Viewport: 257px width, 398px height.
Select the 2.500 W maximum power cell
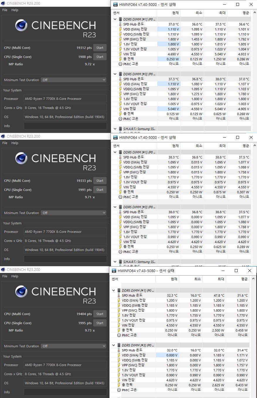point(214,330)
